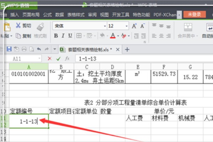
Task: Click formula bar showing 1-1-13
Action: (144, 59)
